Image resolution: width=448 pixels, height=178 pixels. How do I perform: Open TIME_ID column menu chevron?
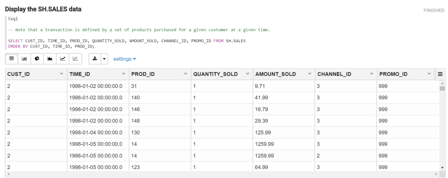coord(123,74)
